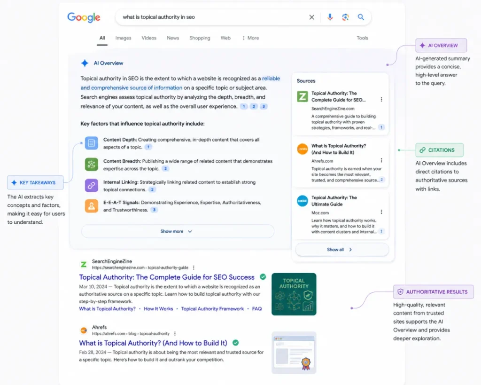Viewport: 481px width, 385px height.
Task: Open options menu for Ahrefs source card
Action: 381,160
